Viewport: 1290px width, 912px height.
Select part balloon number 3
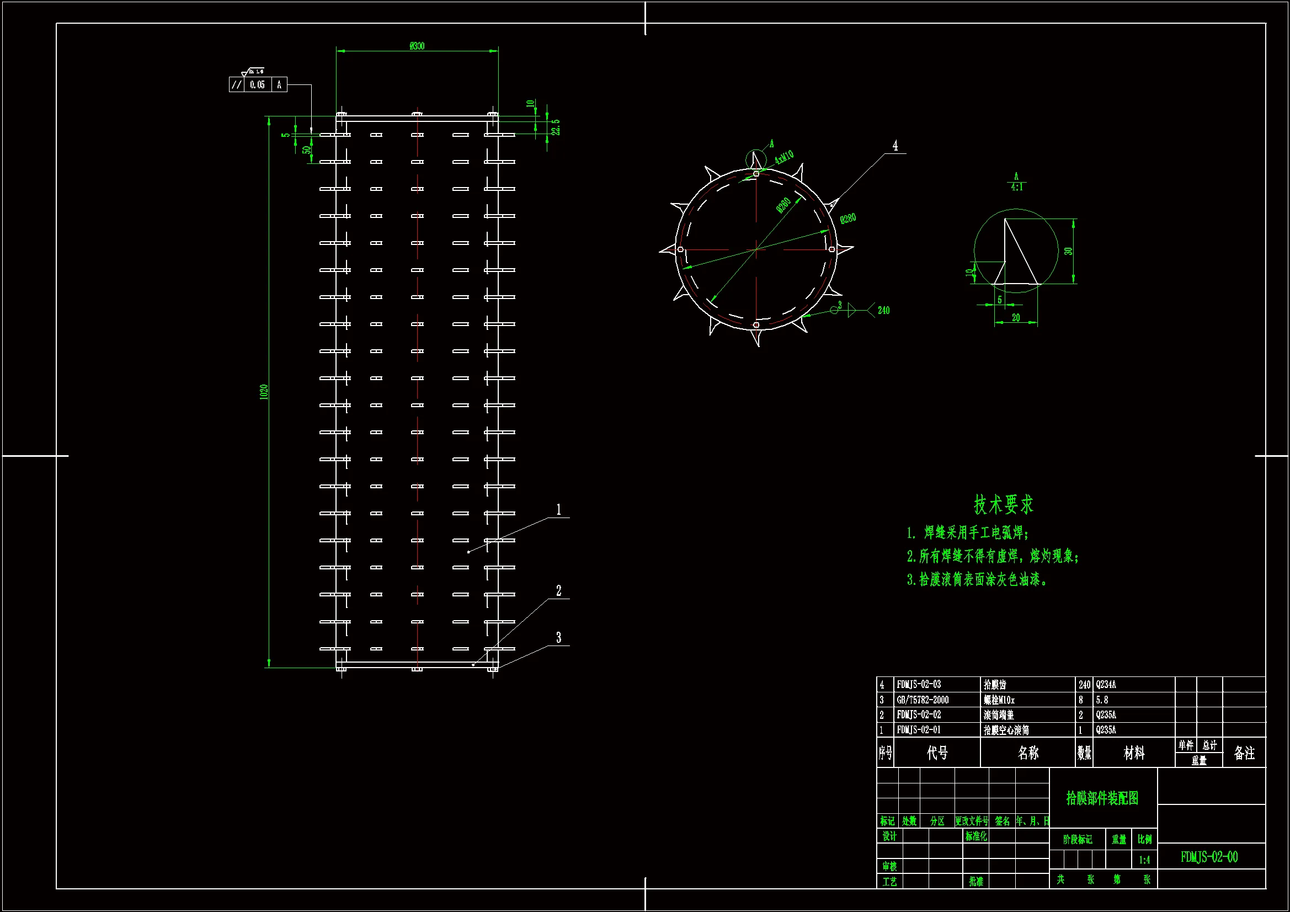pyautogui.click(x=558, y=638)
